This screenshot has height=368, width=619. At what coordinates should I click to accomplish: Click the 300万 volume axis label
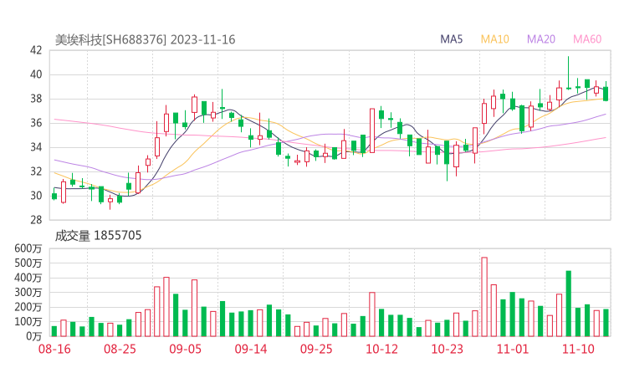click(x=28, y=293)
